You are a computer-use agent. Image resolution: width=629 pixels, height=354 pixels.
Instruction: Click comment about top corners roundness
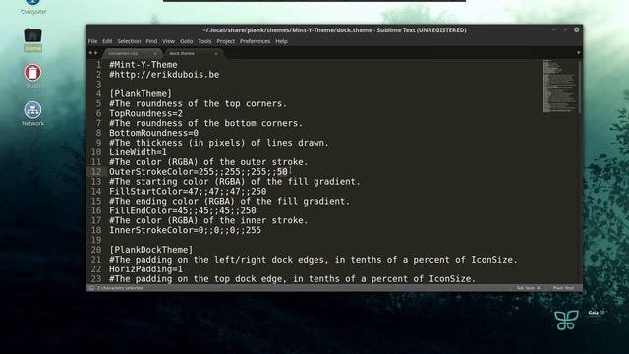tap(199, 103)
